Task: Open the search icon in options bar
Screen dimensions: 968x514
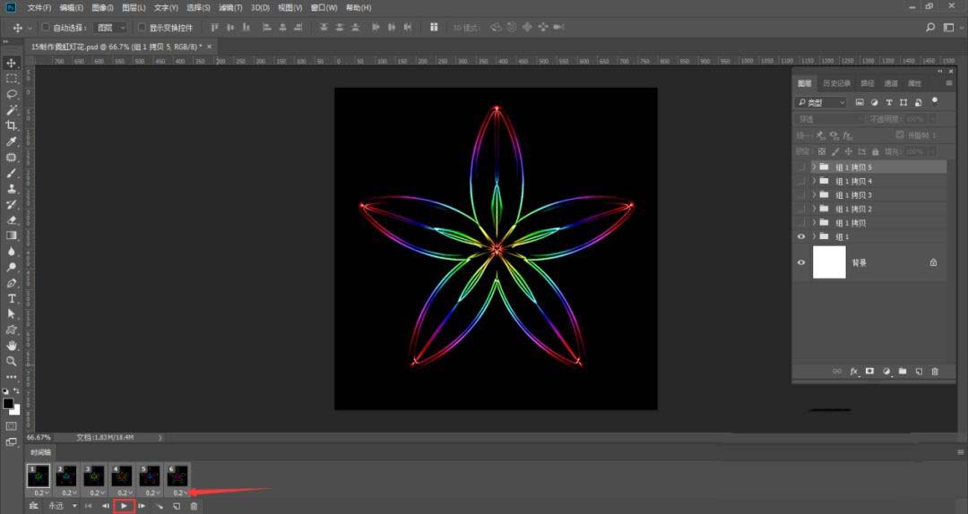Action: tap(930, 27)
